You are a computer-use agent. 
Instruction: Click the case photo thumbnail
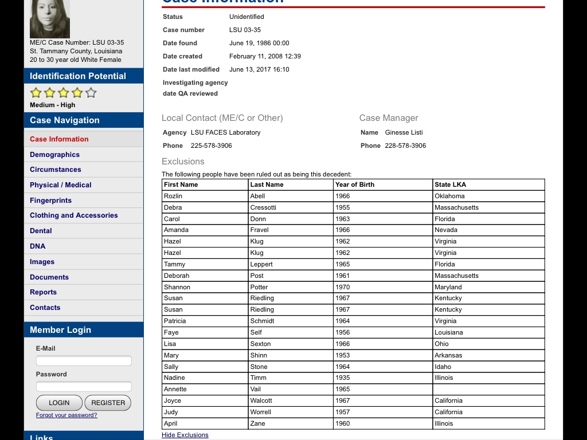click(50, 19)
